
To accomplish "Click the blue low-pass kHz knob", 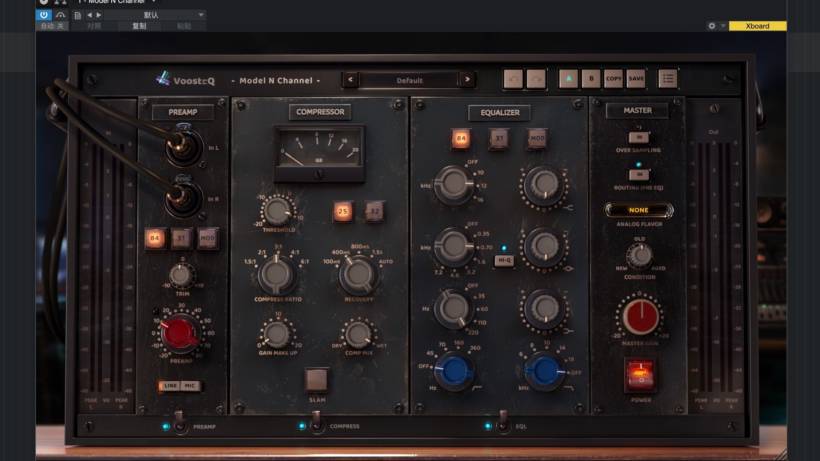I will (545, 371).
